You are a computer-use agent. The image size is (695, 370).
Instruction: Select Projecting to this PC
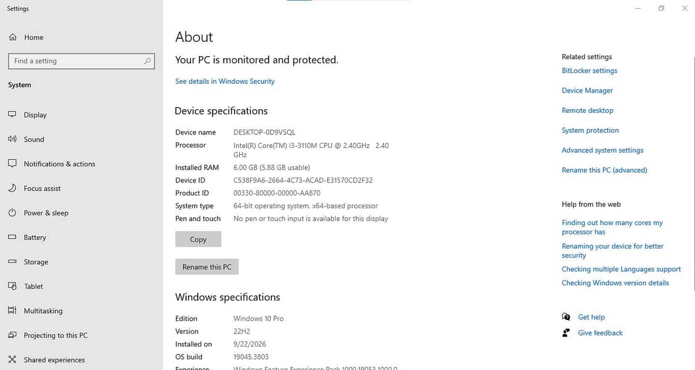pos(55,335)
